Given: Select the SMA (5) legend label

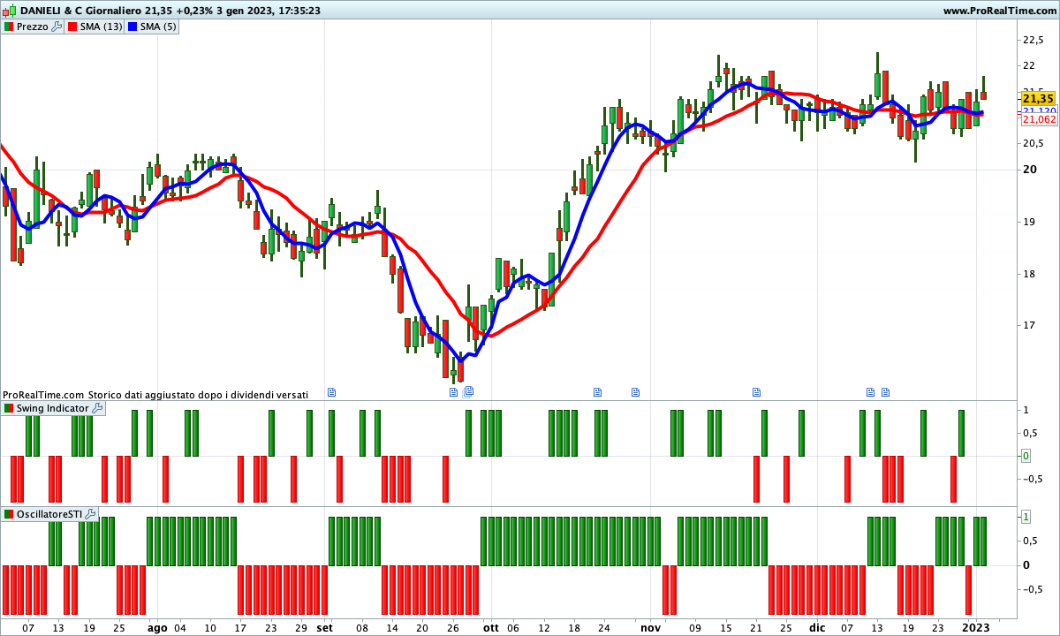Looking at the screenshot, I should [160, 26].
